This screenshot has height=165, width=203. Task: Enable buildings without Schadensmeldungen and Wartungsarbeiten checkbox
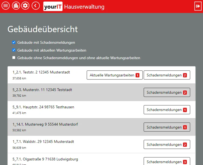[x=14, y=58]
